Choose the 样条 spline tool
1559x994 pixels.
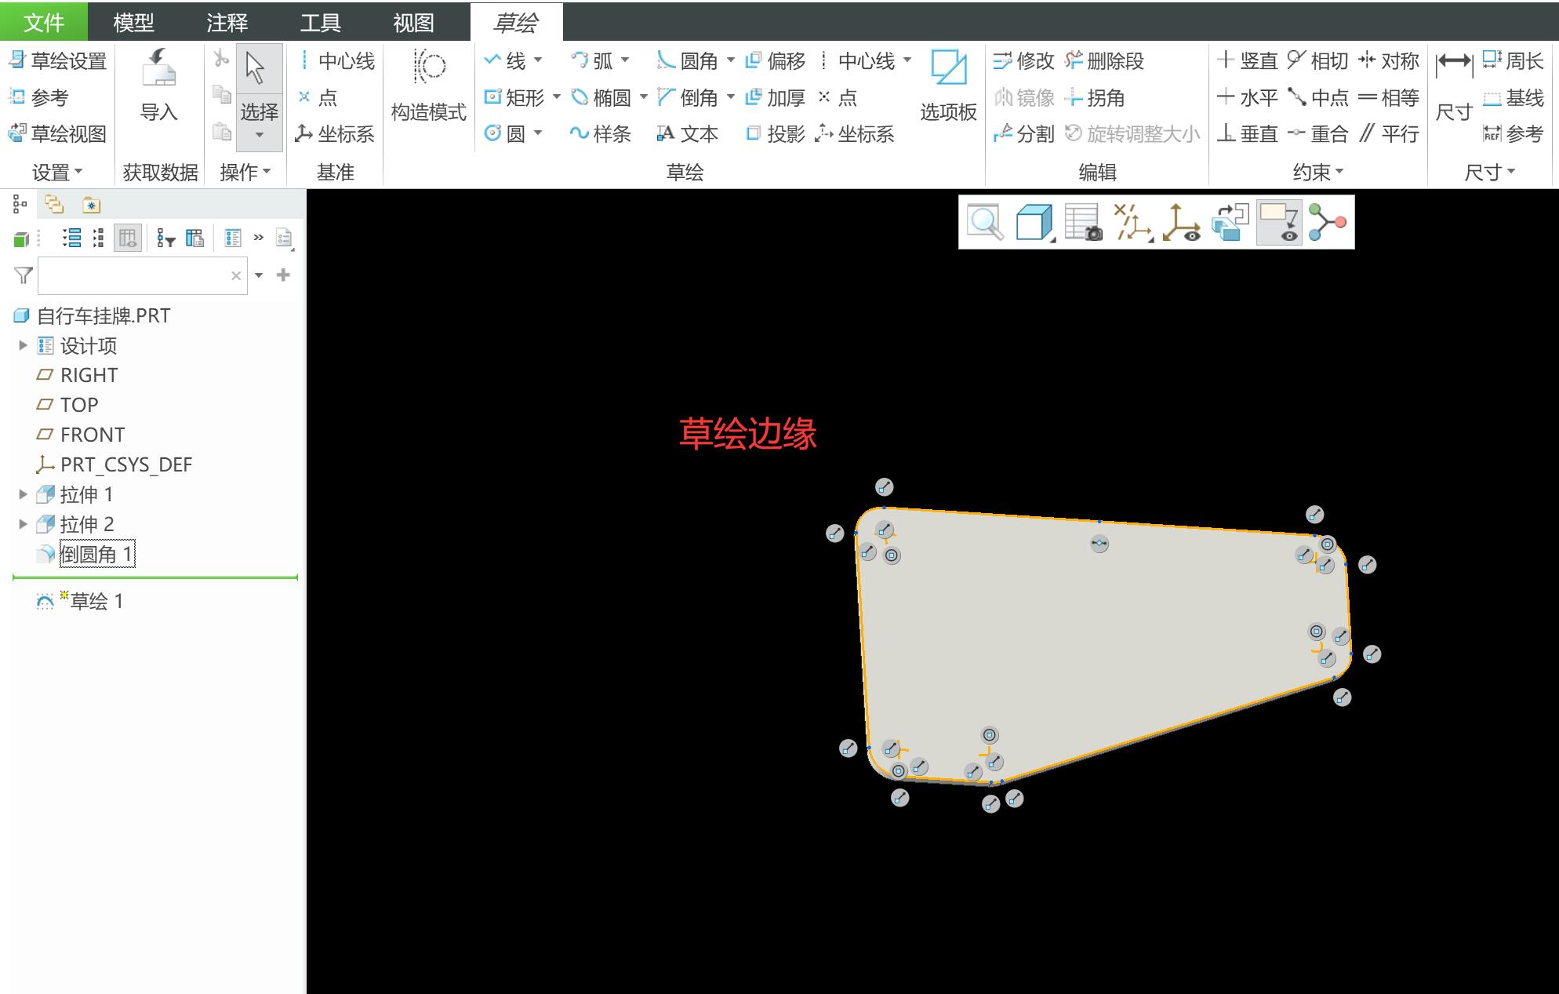[601, 134]
